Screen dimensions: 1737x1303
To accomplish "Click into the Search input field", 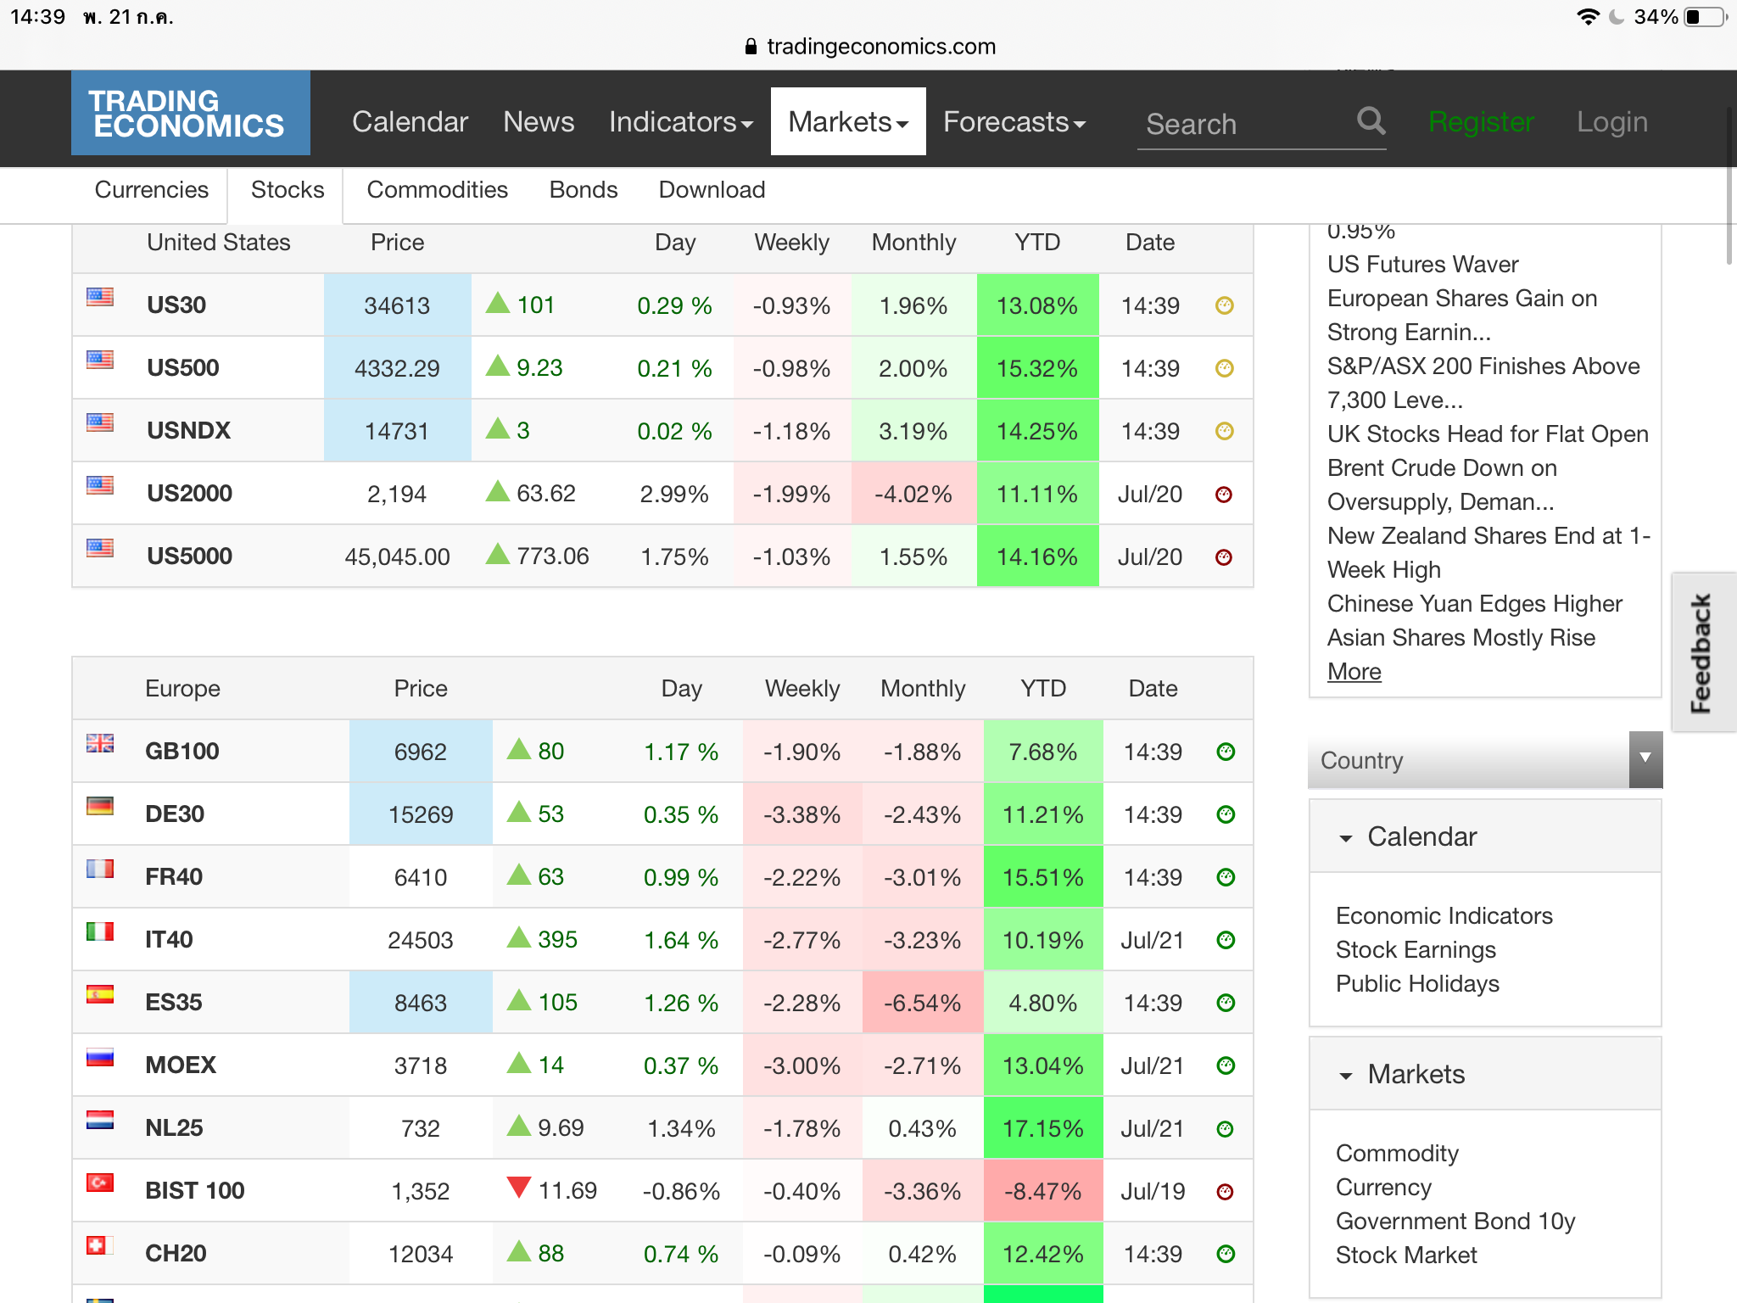I will (1238, 125).
